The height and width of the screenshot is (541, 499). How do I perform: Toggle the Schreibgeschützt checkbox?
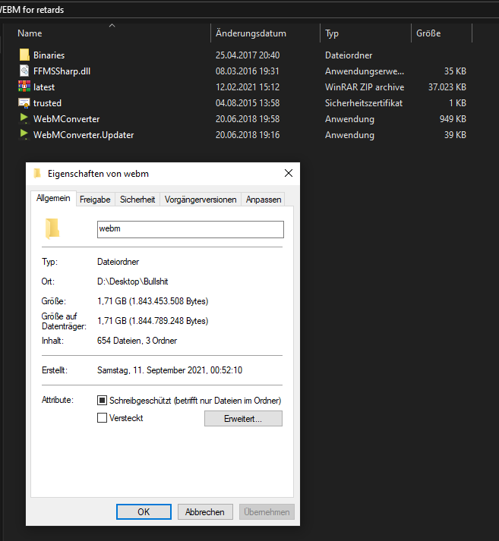point(102,400)
